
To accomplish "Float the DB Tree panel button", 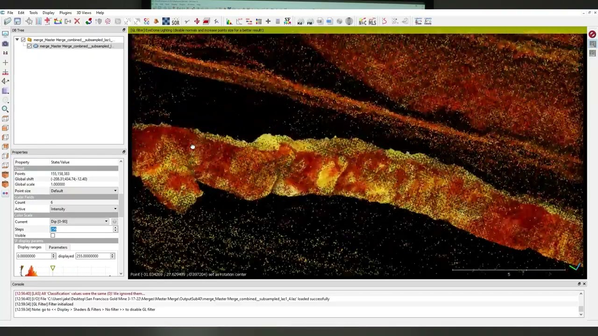I will point(124,30).
